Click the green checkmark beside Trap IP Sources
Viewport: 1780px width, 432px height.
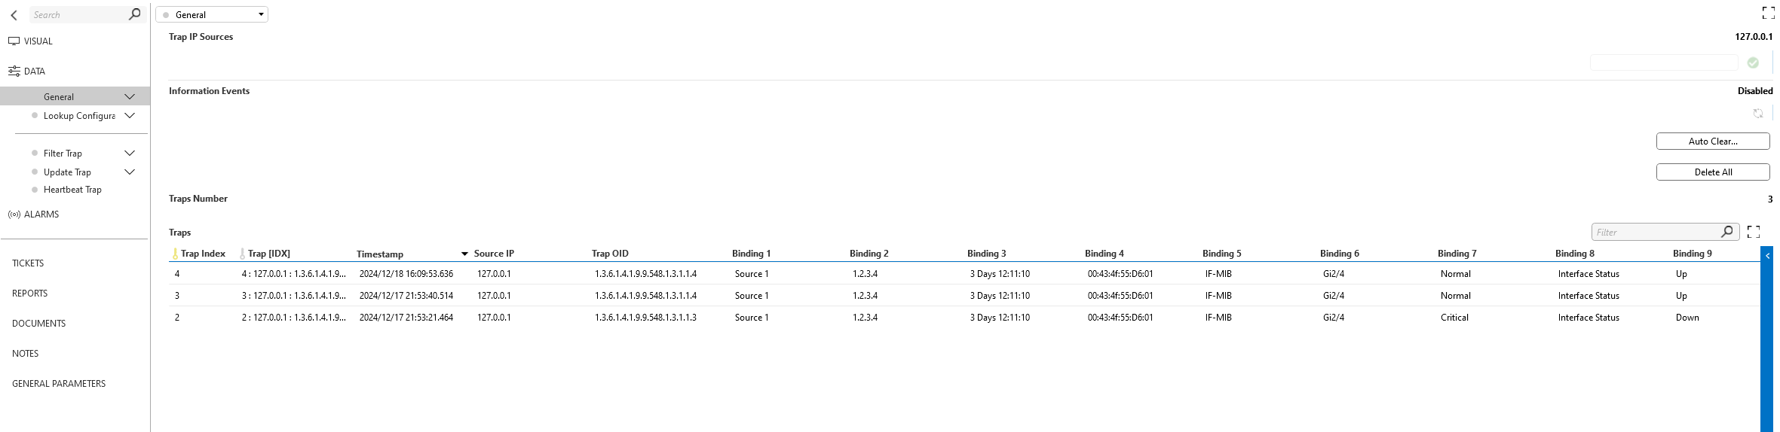click(x=1753, y=62)
